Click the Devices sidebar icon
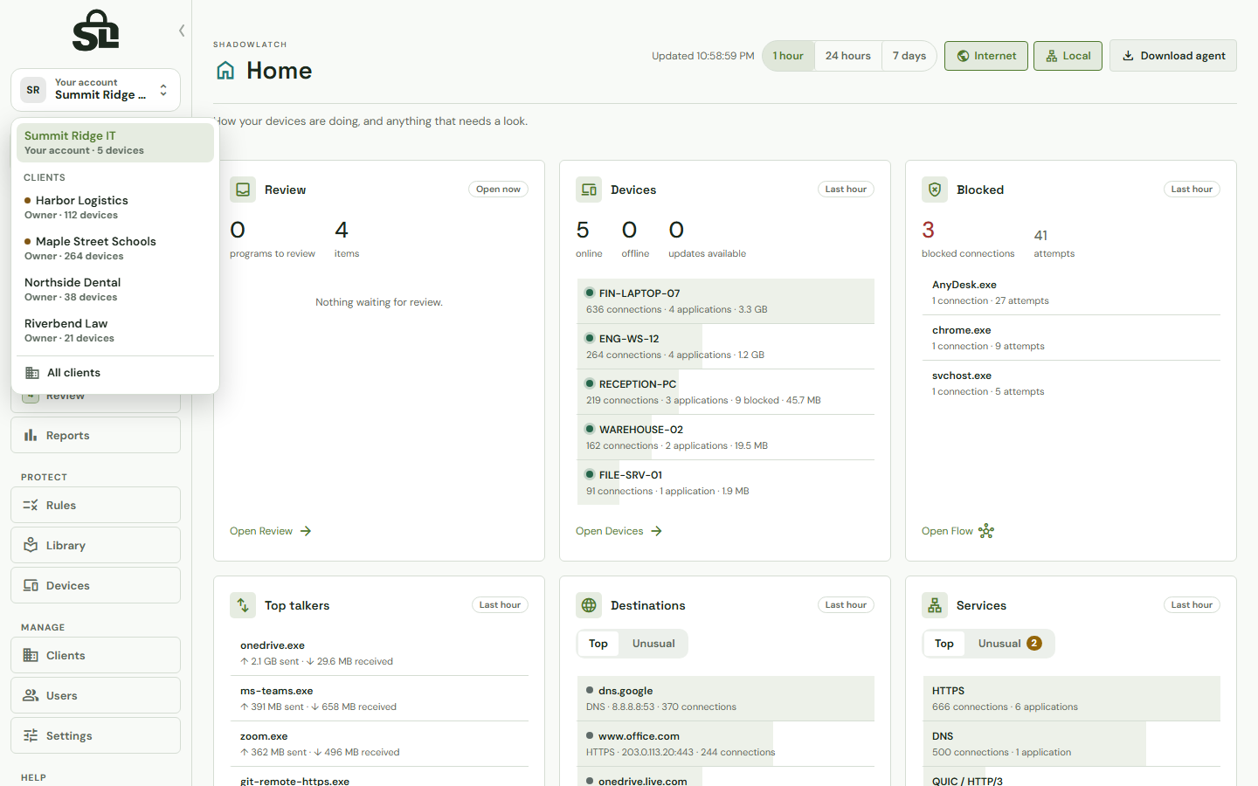This screenshot has height=786, width=1258. 31,585
